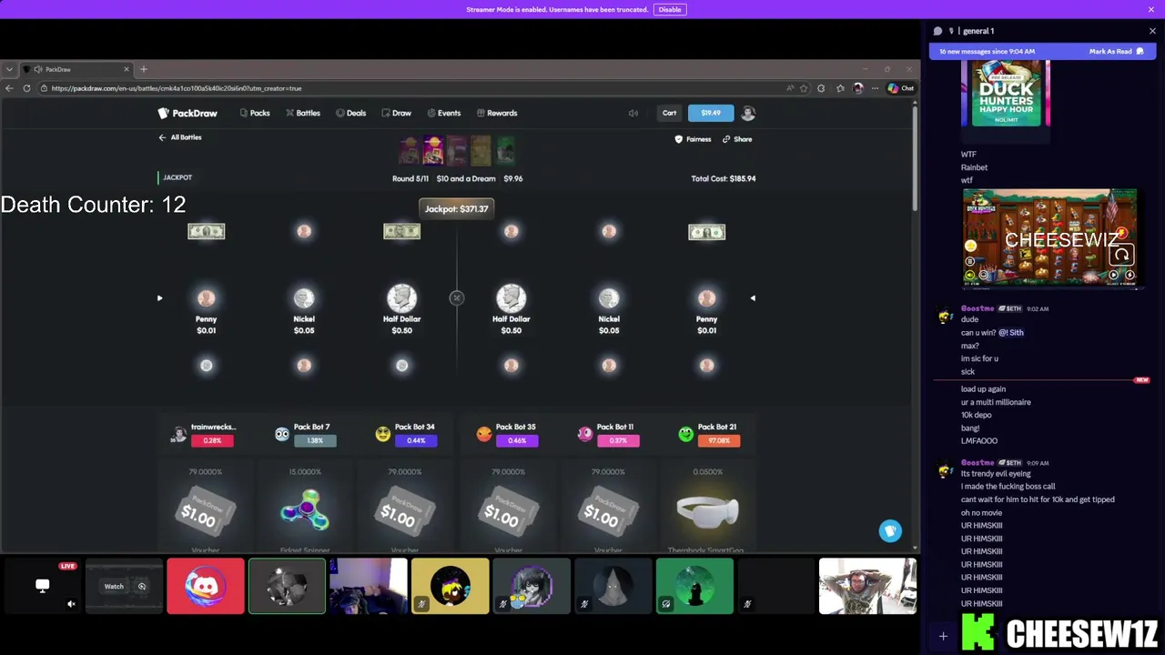
Task: Open the browser Chat copilot button
Action: pos(901,88)
